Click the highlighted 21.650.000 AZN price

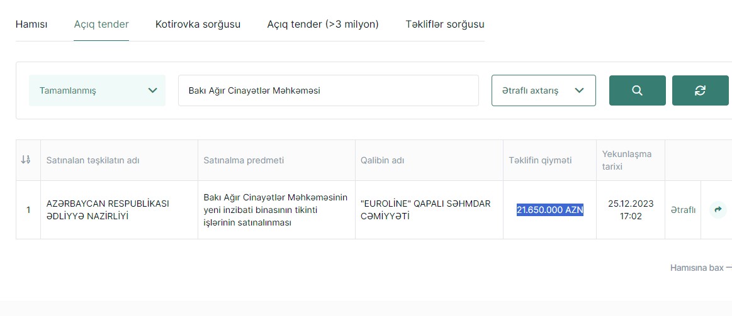pyautogui.click(x=549, y=210)
